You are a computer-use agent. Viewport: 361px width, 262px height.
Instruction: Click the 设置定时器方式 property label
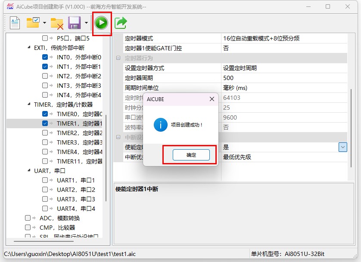pyautogui.click(x=144, y=68)
